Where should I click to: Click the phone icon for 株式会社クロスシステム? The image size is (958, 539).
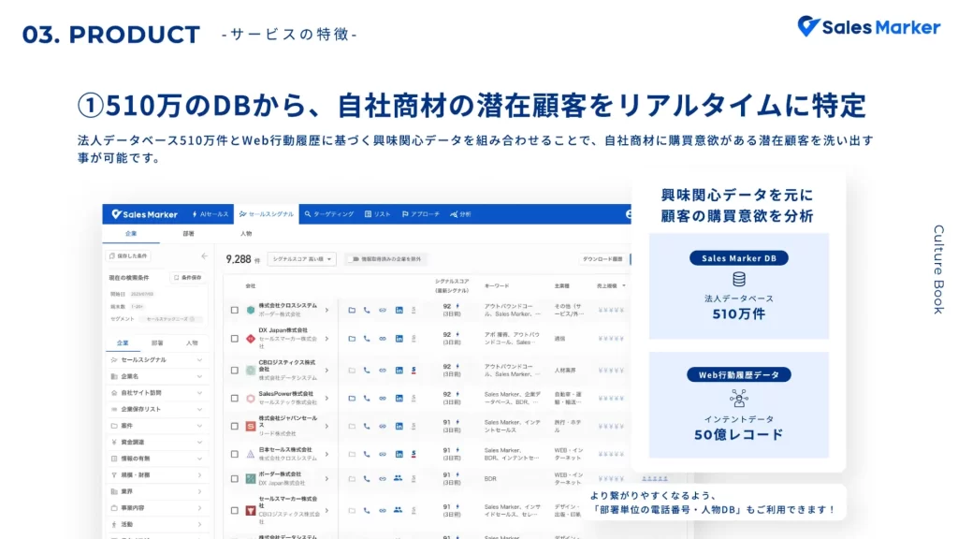coord(367,310)
